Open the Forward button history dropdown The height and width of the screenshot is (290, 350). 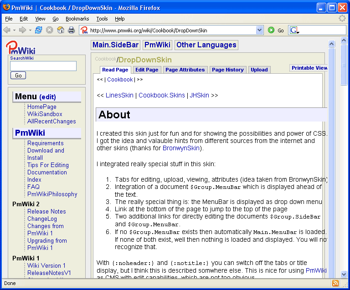pyautogui.click(x=30, y=30)
